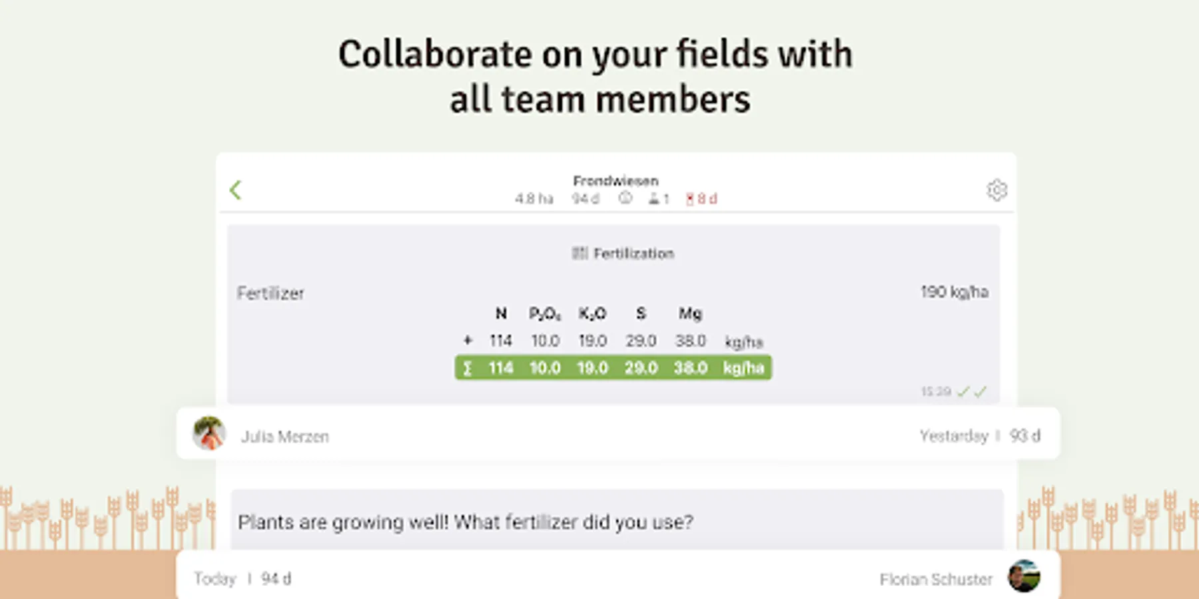
Task: Open field settings gear icon
Action: [997, 190]
